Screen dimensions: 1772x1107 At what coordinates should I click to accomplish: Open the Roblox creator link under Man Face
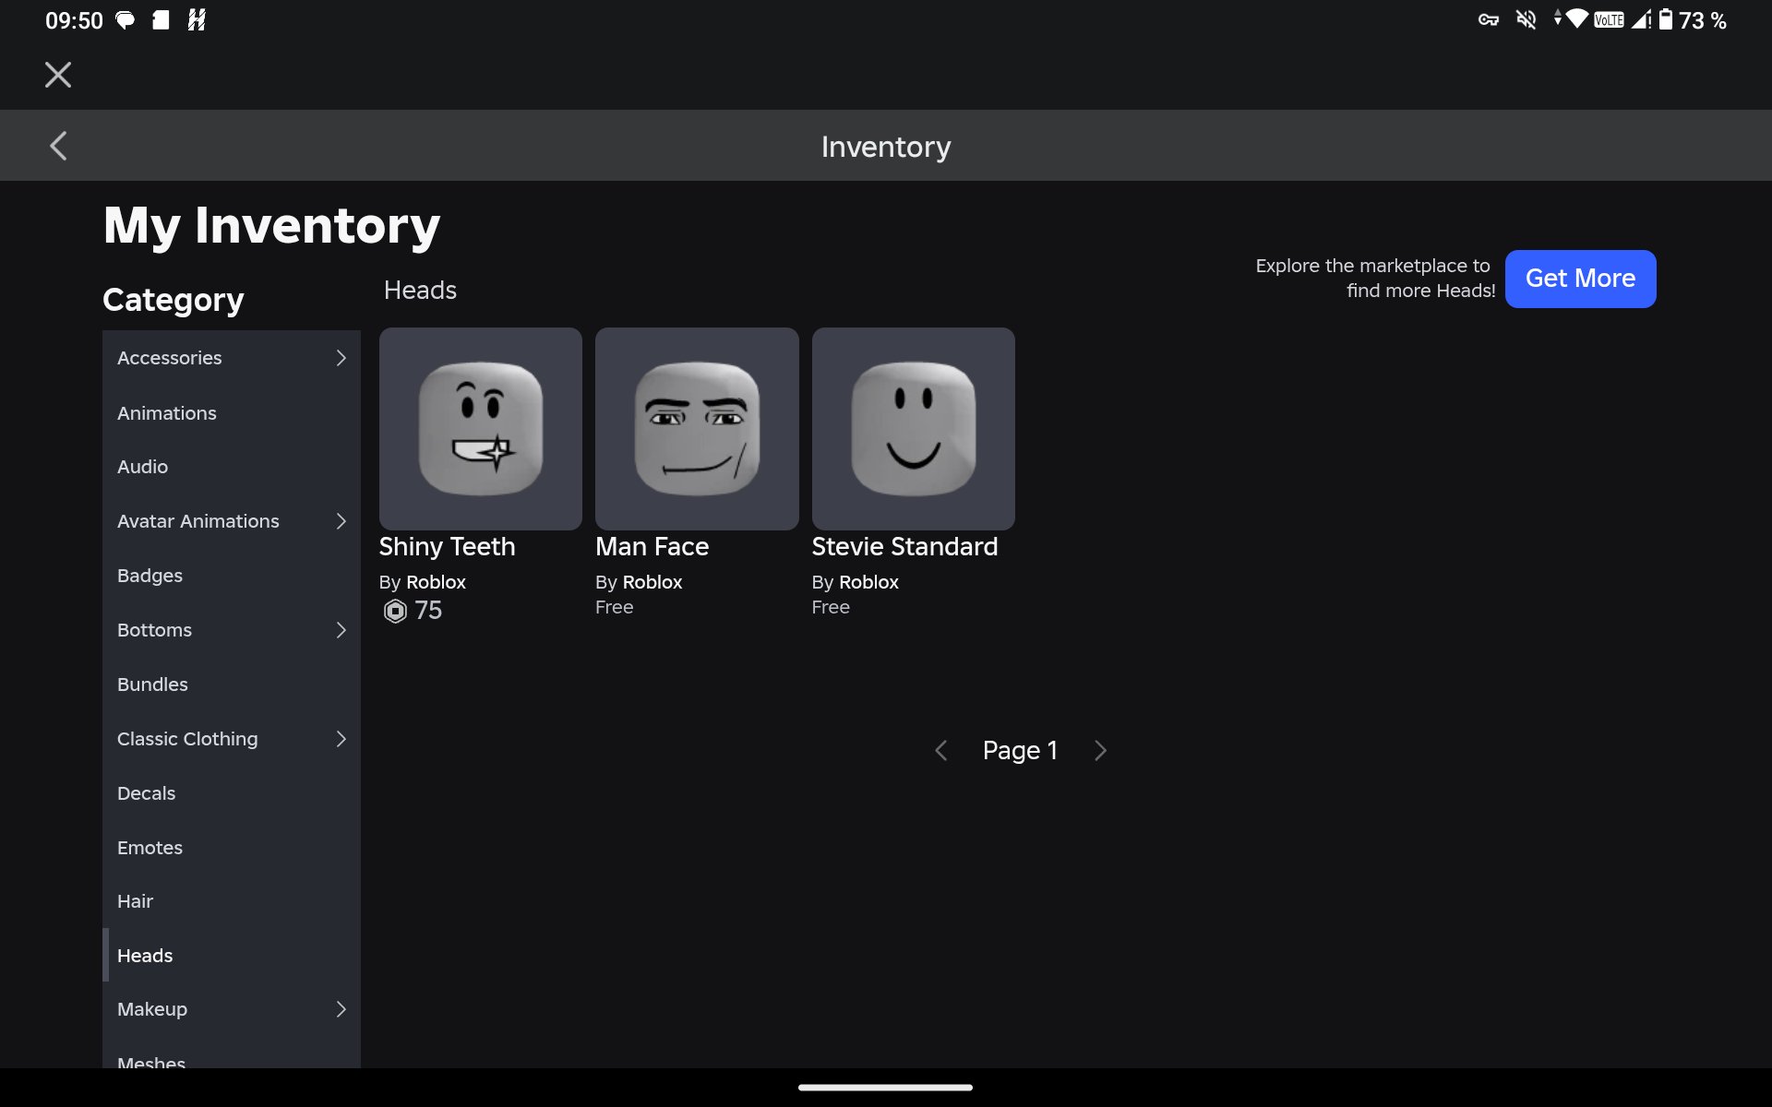pyautogui.click(x=653, y=582)
